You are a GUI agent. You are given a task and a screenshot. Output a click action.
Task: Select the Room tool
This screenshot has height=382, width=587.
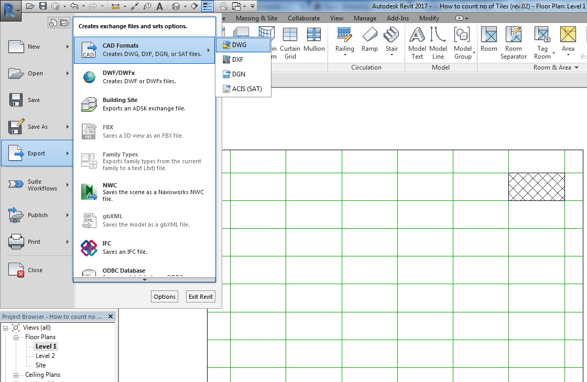[x=488, y=41]
